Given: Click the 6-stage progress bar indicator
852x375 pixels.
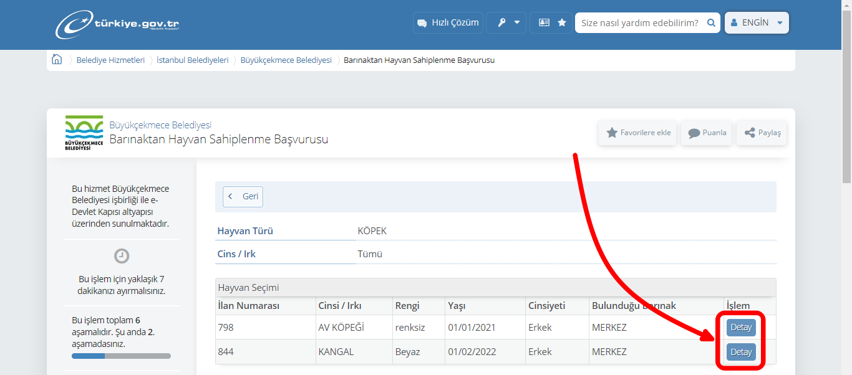Looking at the screenshot, I should (x=121, y=356).
